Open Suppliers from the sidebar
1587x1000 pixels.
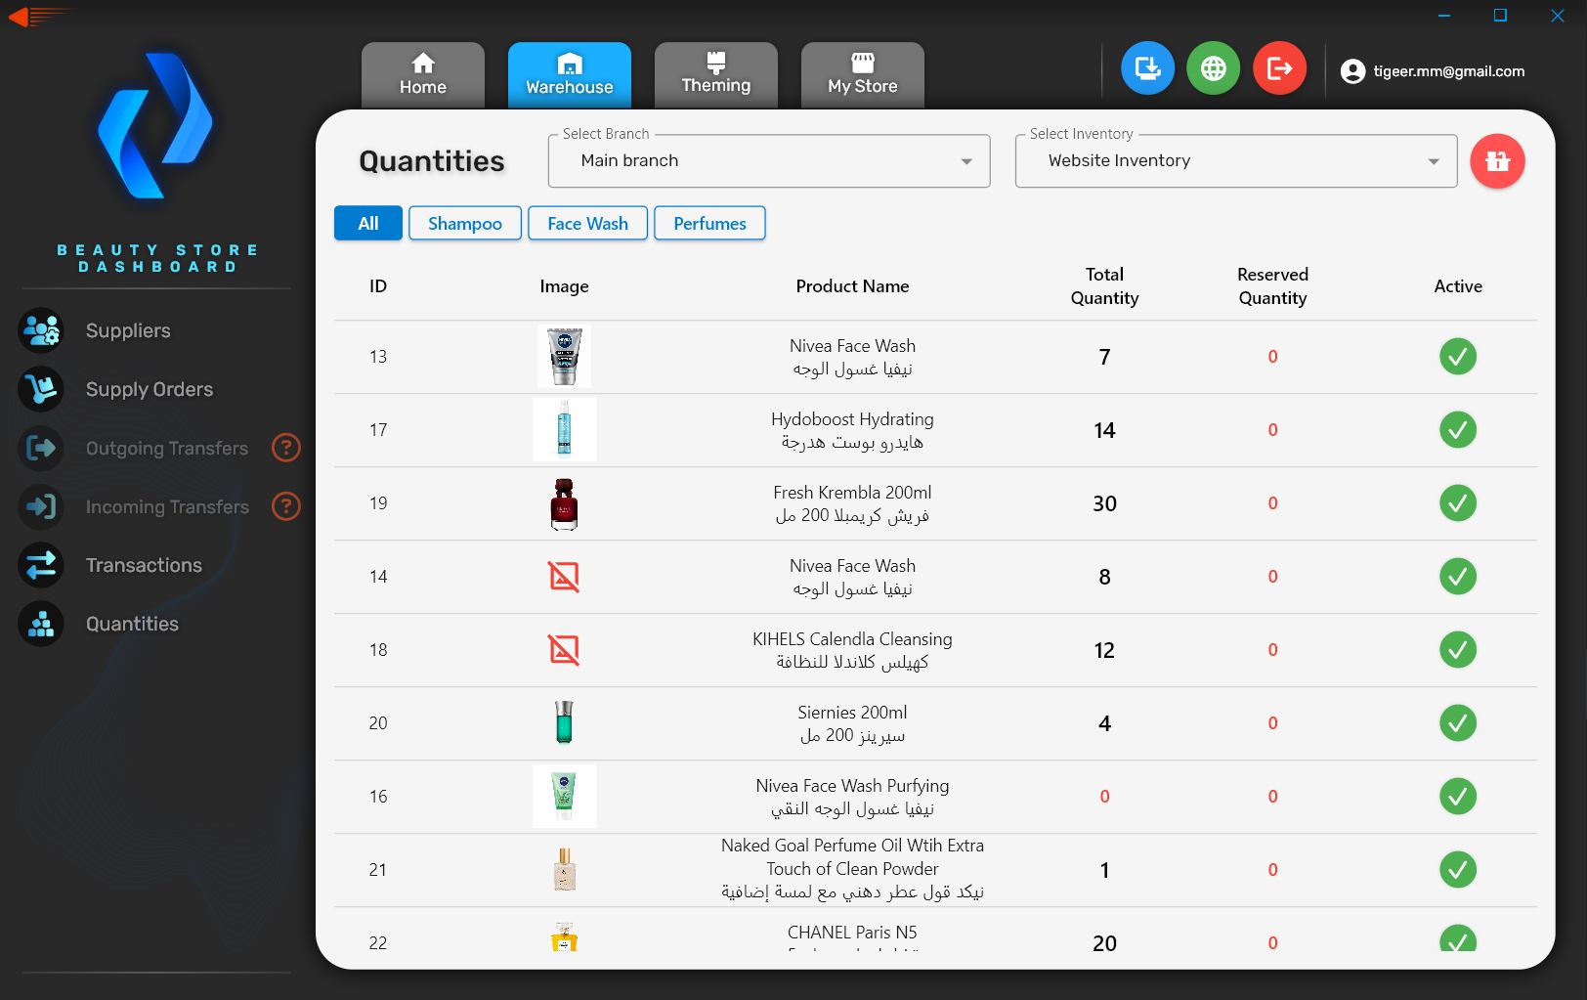(127, 330)
